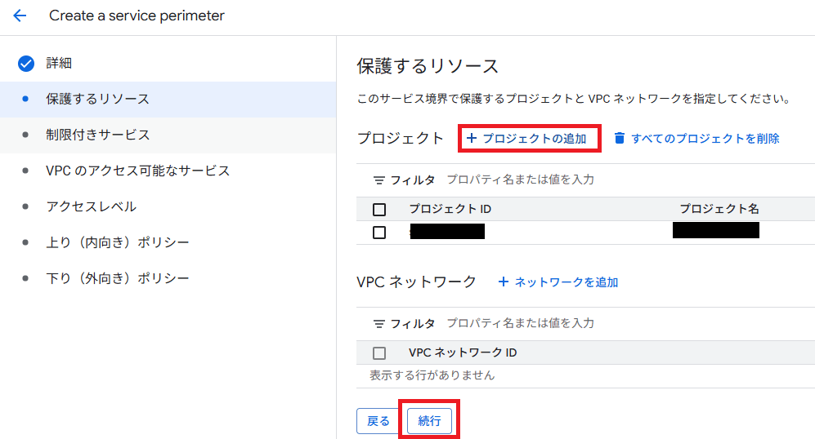
Task: Click the plus icon for プロジェクトの追加
Action: tap(471, 139)
